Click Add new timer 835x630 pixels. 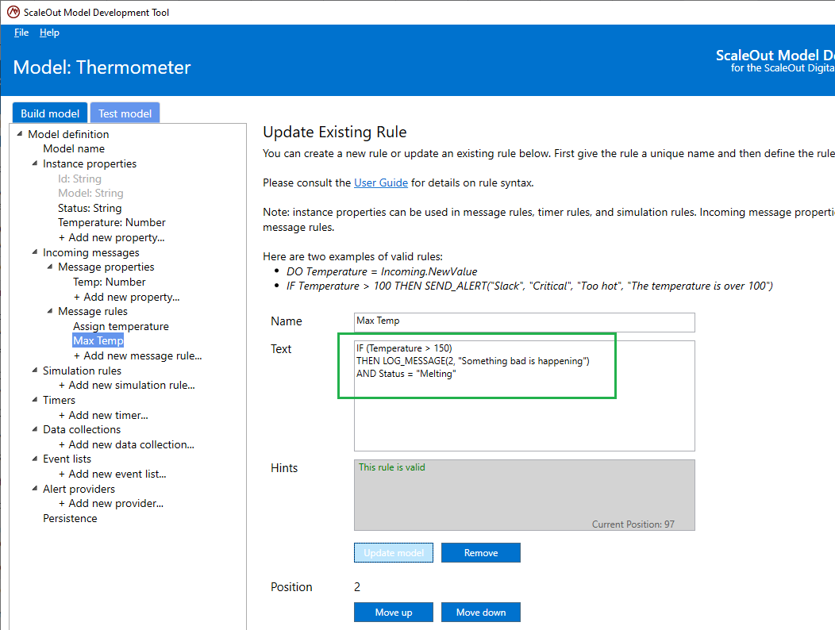[102, 415]
